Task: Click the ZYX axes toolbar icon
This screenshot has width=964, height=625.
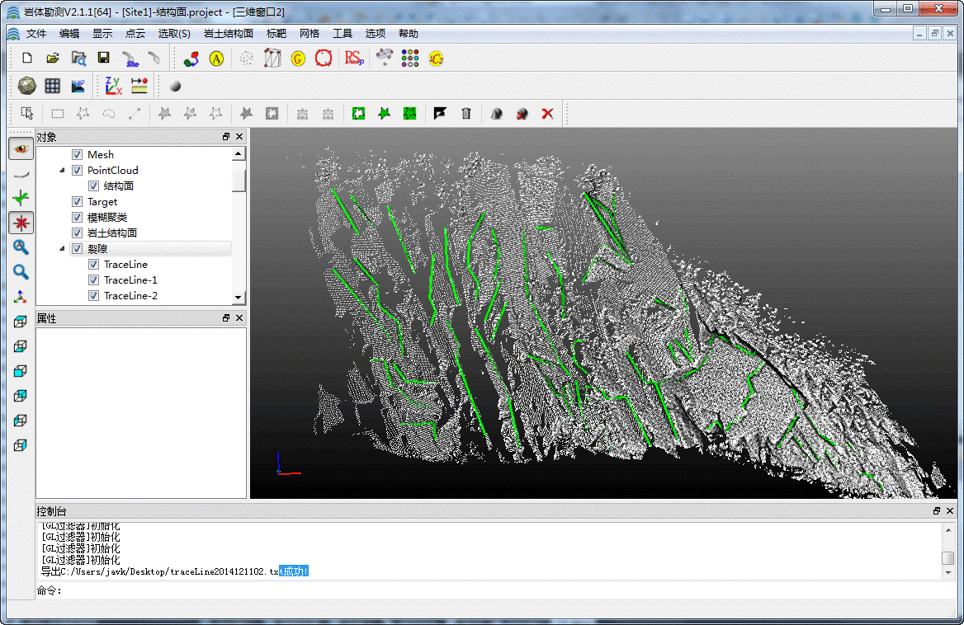Action: coord(113,86)
